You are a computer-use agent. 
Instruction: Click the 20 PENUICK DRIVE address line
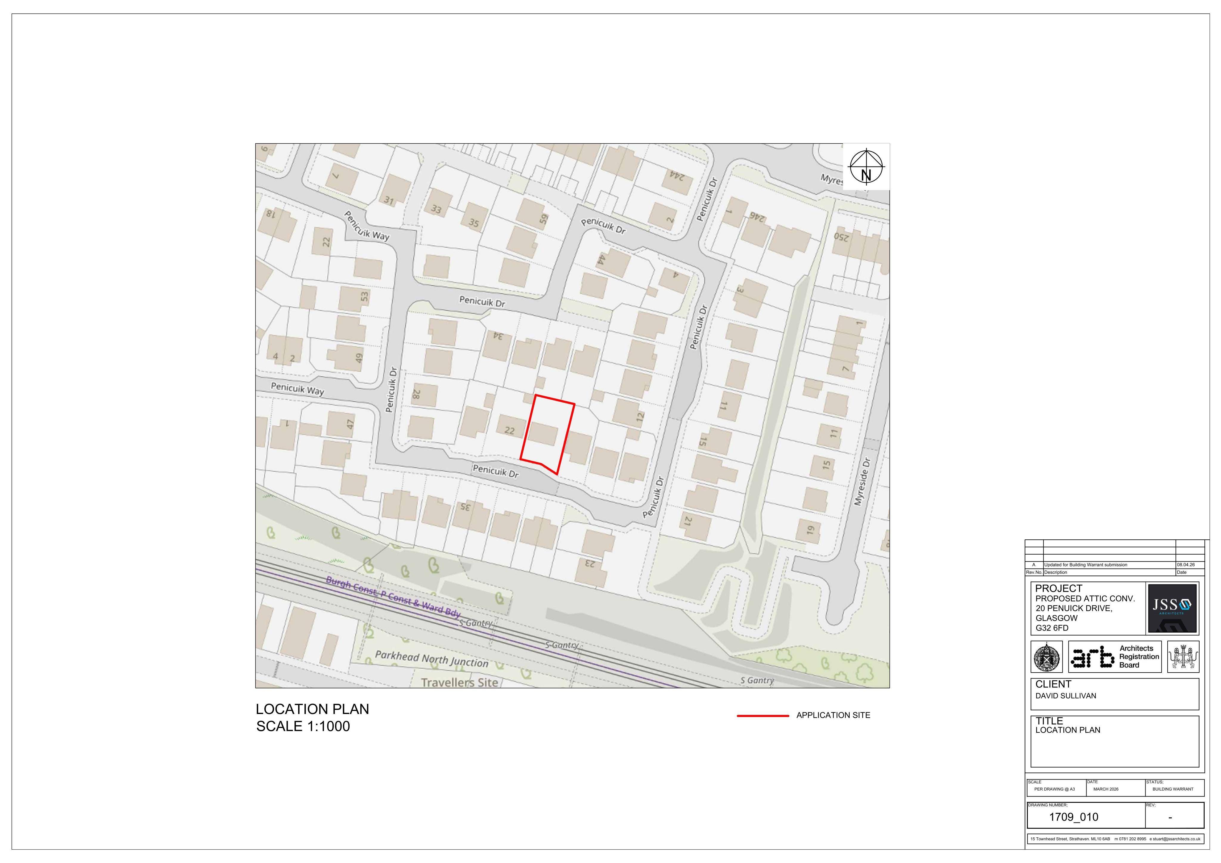tap(1074, 608)
